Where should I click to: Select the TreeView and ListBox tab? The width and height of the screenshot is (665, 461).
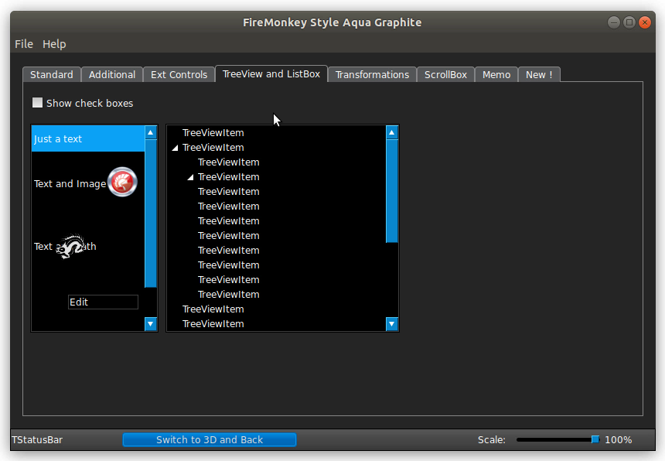pos(271,73)
